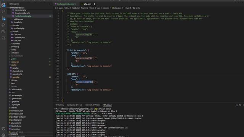Click the 'AppData' breadcrumb segment
The width and height of the screenshot is (244, 137).
[x=75, y=8]
